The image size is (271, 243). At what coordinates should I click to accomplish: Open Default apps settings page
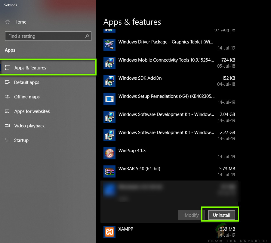point(26,82)
